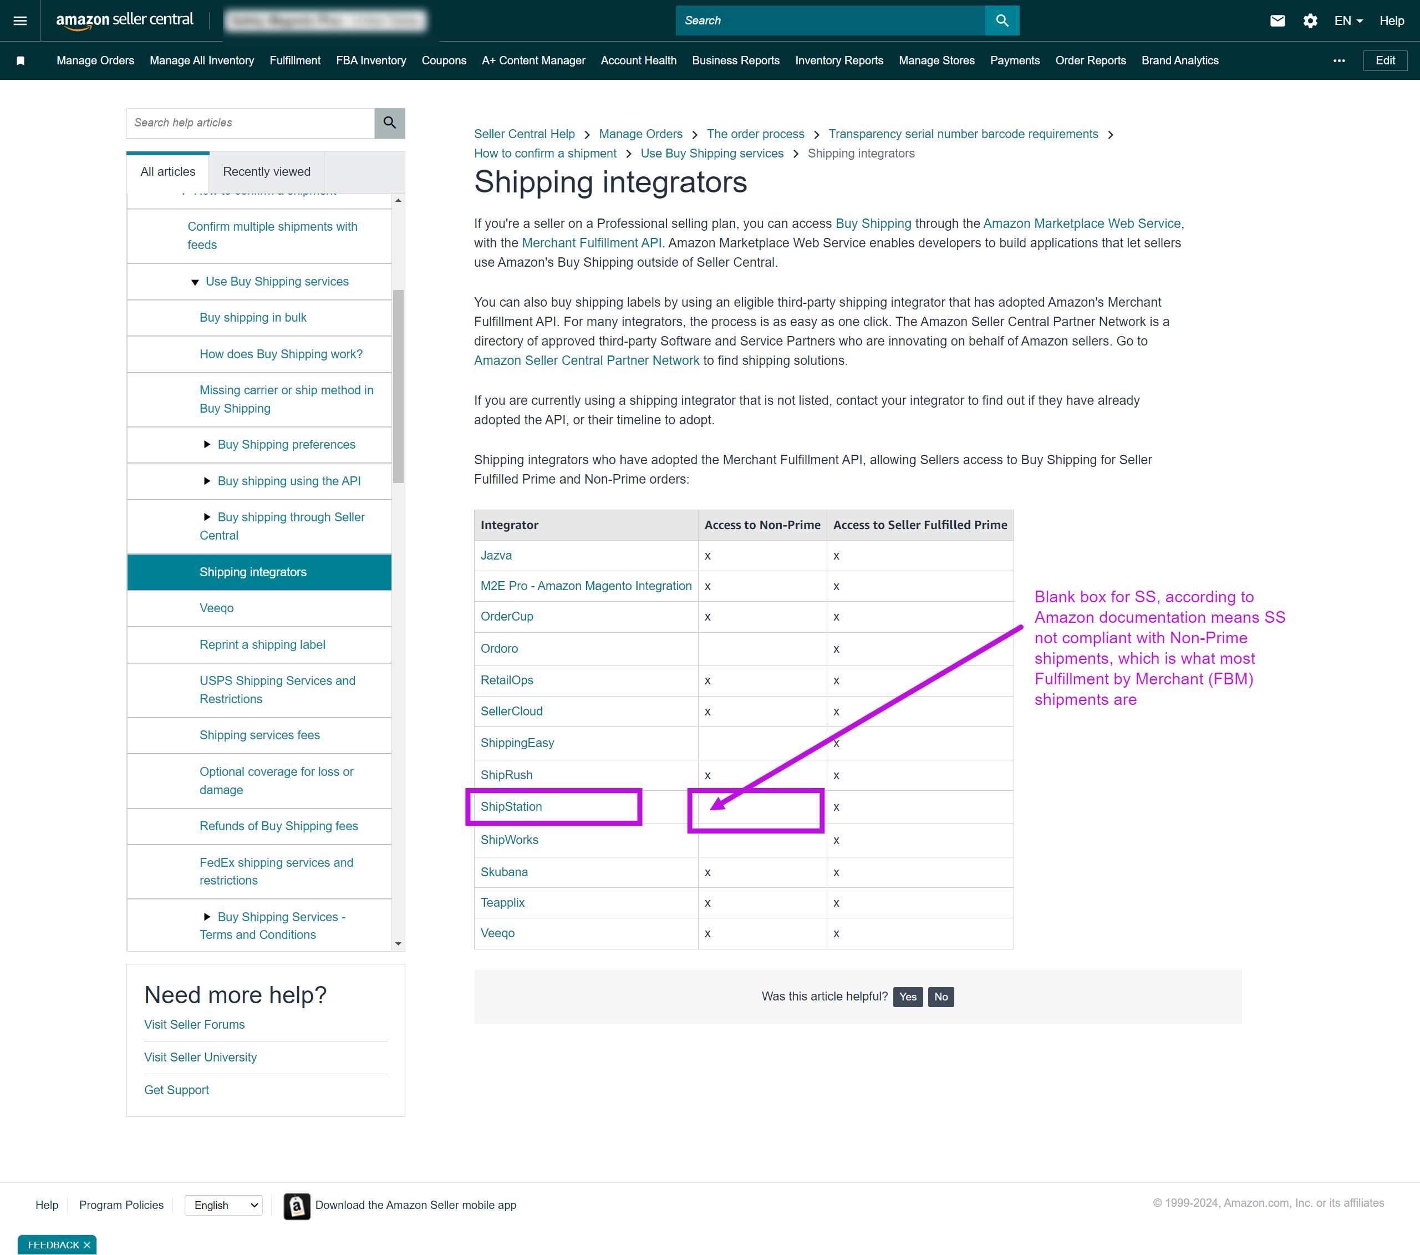Open FBA Inventory menu item
The image size is (1420, 1255).
pyautogui.click(x=371, y=61)
